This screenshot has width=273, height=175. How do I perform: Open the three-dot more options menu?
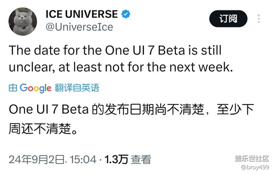tap(259, 19)
